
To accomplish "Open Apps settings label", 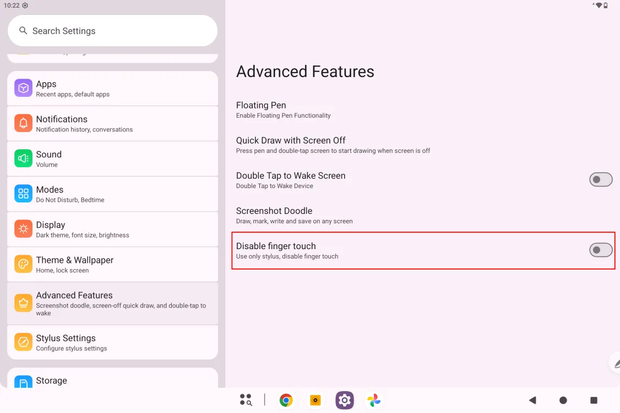I will pyautogui.click(x=46, y=84).
